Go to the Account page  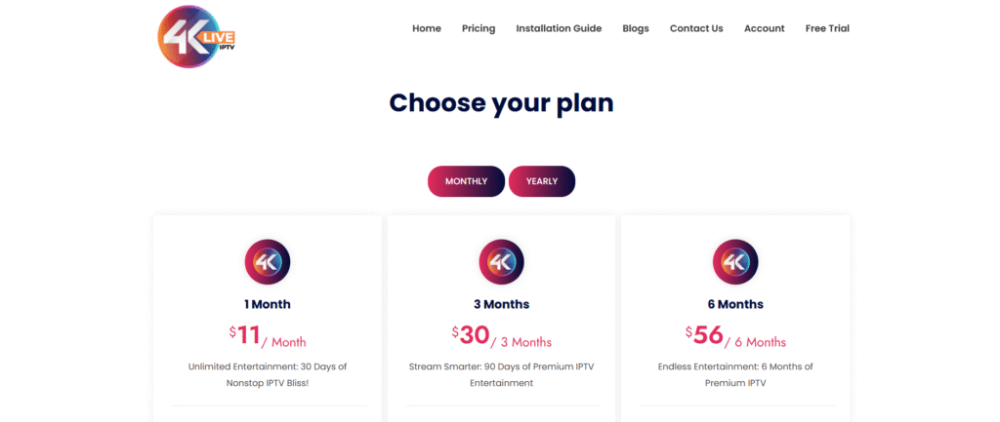click(764, 28)
